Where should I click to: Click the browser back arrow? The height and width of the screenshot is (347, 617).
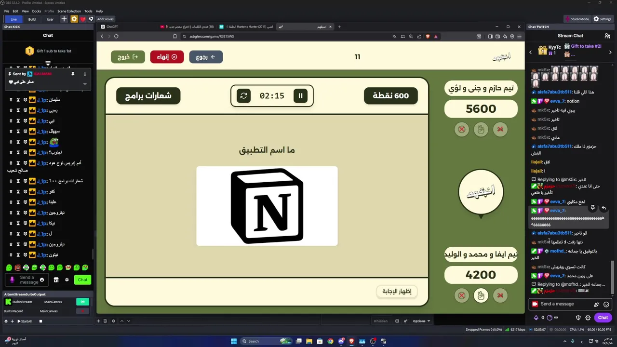(102, 36)
